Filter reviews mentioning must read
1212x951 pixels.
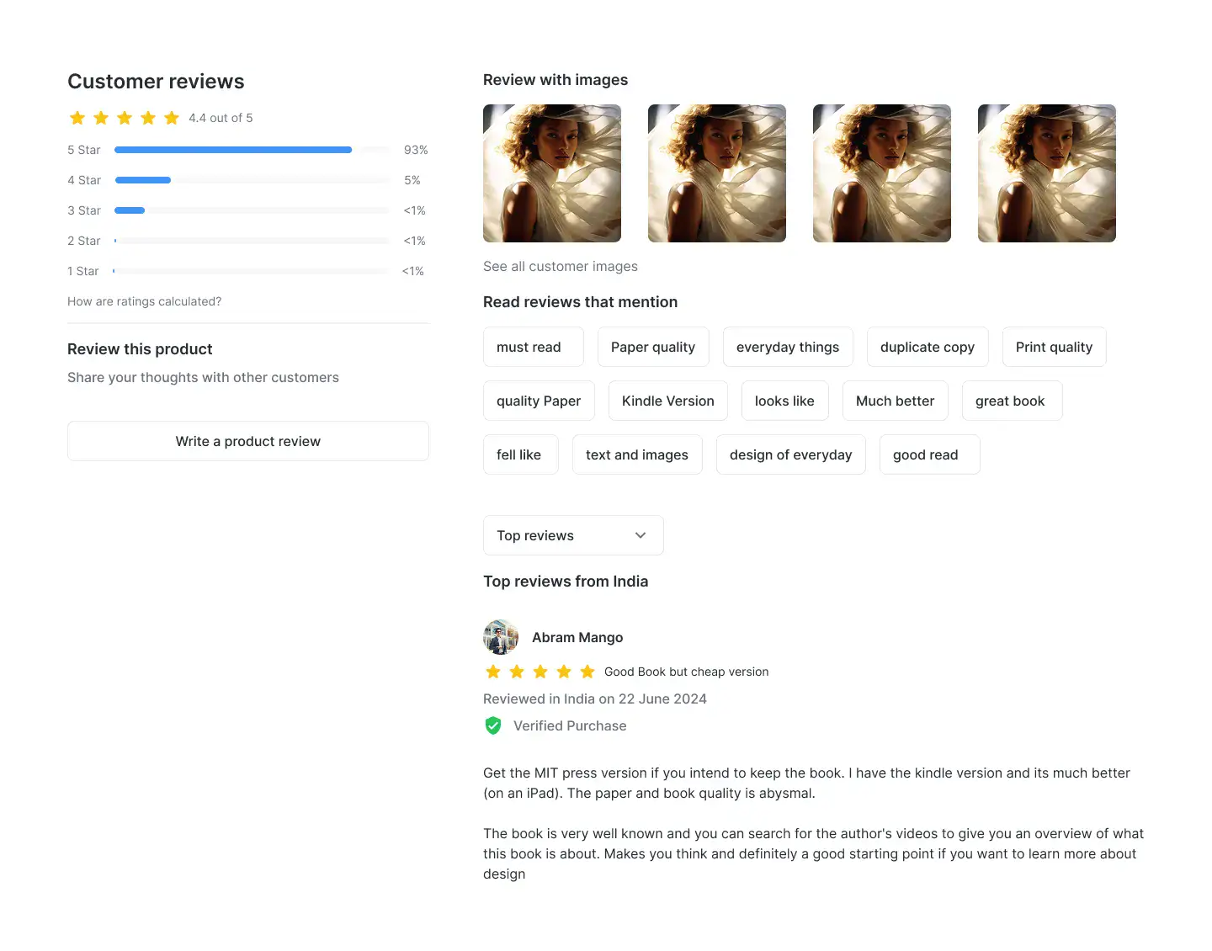coord(534,347)
